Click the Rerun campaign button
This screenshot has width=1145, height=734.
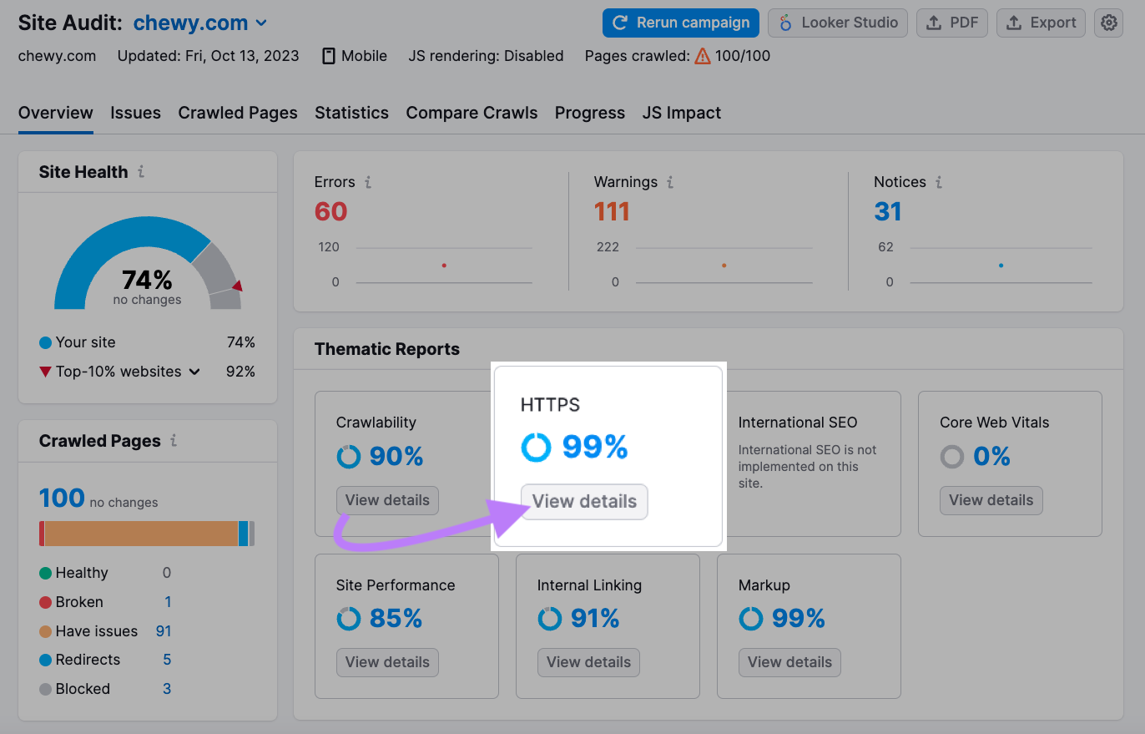click(x=681, y=23)
